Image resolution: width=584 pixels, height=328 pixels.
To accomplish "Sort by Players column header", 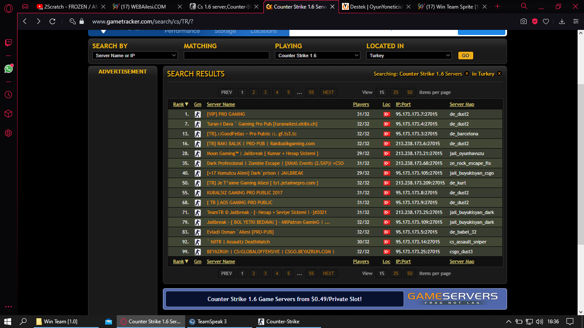I will 361,104.
